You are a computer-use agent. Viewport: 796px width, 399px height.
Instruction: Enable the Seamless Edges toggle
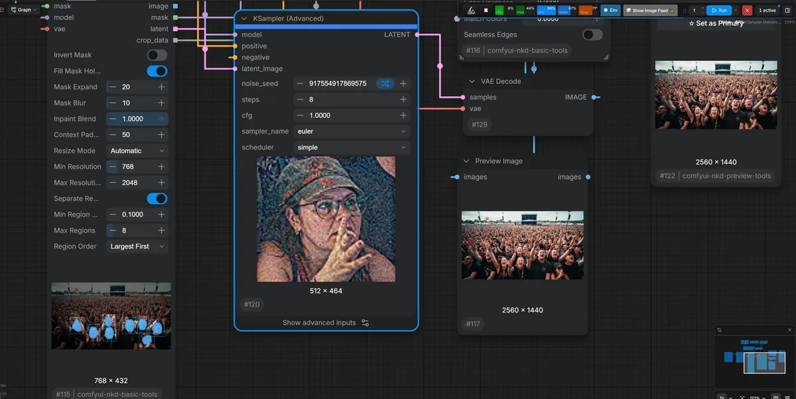592,34
